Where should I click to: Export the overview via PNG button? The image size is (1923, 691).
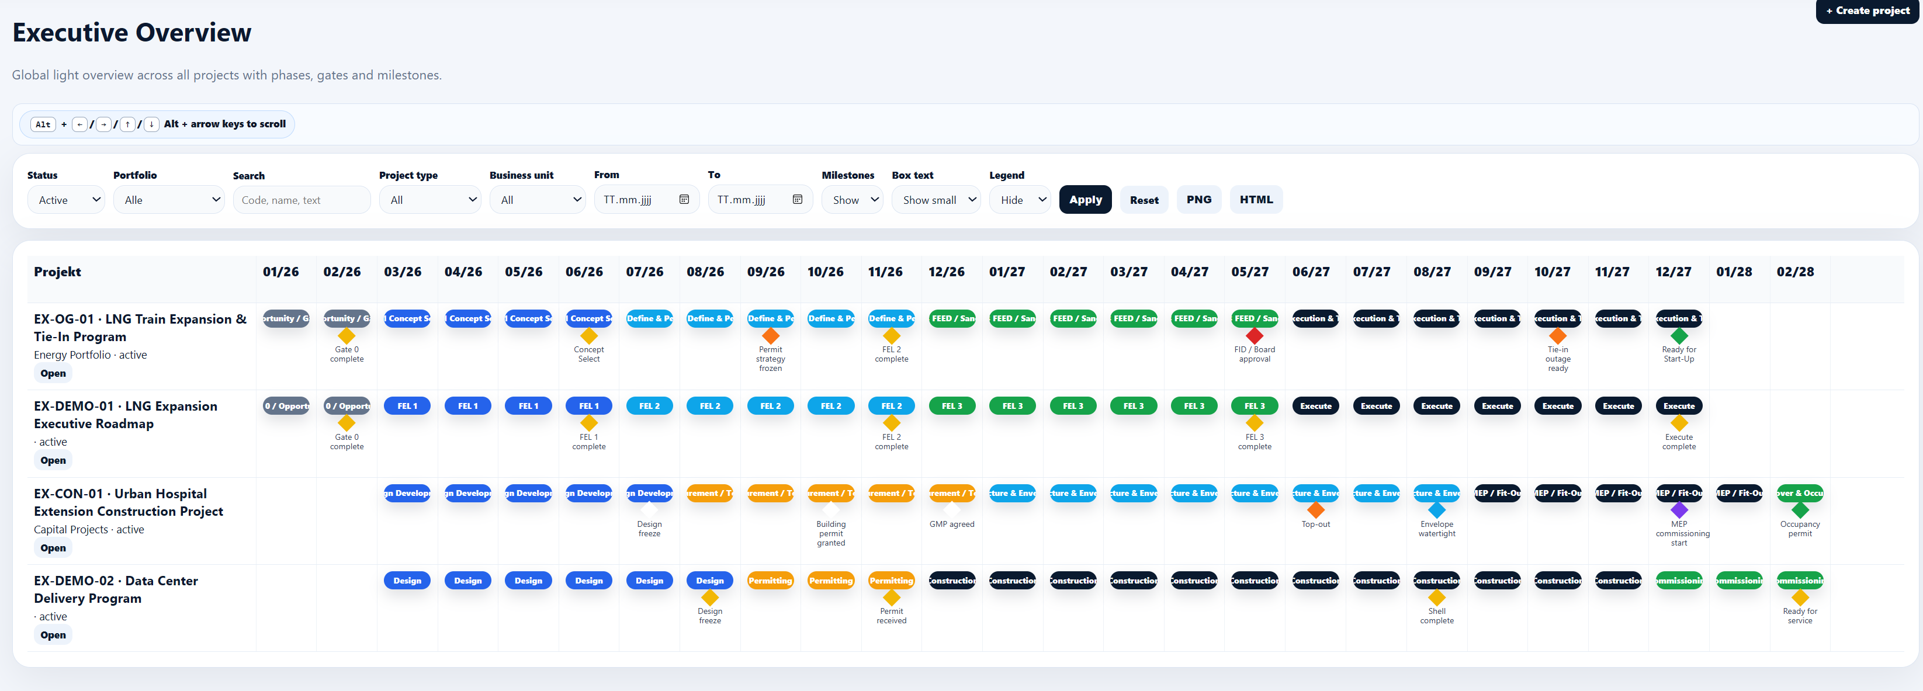tap(1198, 199)
